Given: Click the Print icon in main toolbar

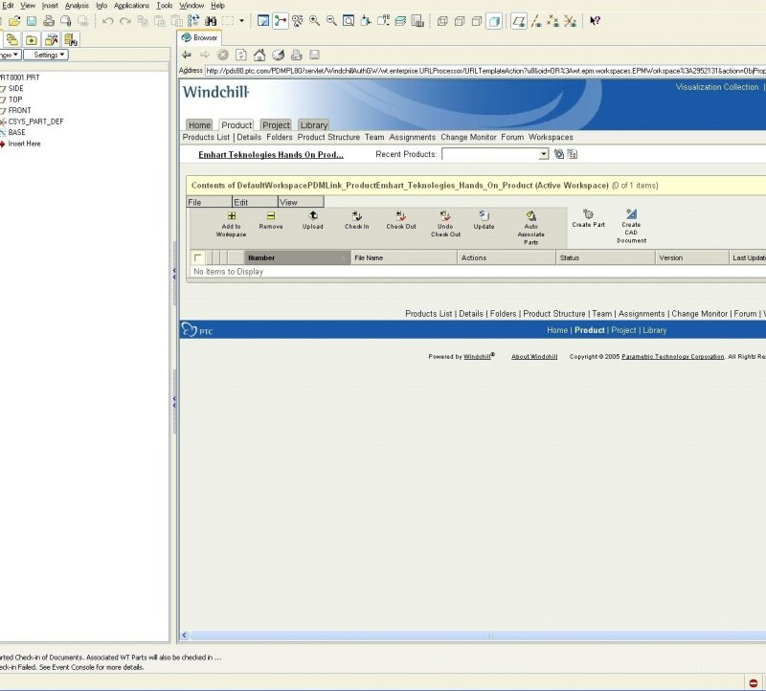Looking at the screenshot, I should (x=49, y=21).
